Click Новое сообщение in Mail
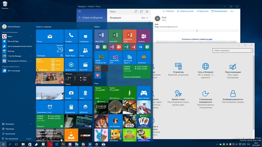The height and width of the screenshot is (147, 262). (x=90, y=18)
